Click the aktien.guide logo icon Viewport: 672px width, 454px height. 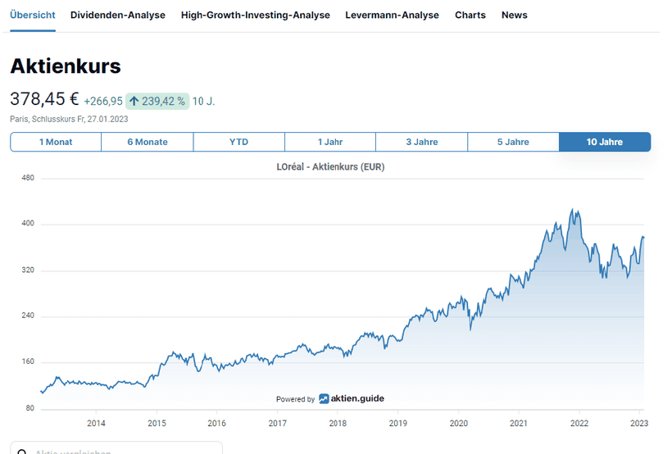tap(324, 399)
